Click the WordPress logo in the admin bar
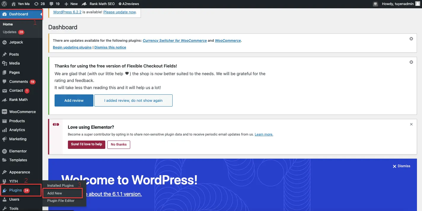Image resolution: width=422 pixels, height=211 pixels. 4,4
